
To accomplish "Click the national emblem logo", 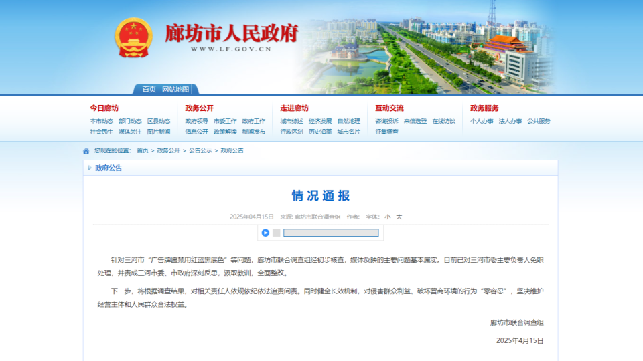I will tap(133, 37).
